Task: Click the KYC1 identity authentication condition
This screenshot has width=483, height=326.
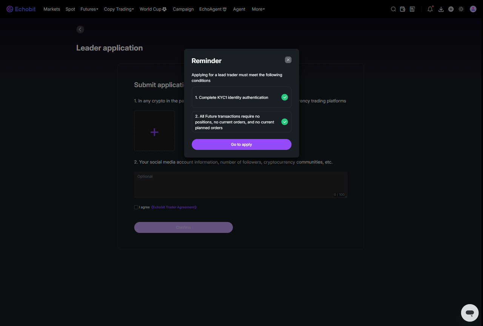Action: coord(241,97)
